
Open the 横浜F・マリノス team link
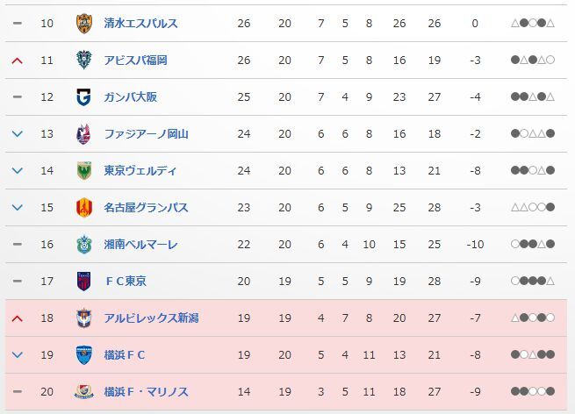[x=146, y=392]
